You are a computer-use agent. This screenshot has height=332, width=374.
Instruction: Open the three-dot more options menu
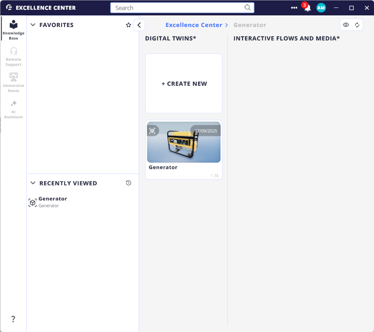pyautogui.click(x=294, y=8)
